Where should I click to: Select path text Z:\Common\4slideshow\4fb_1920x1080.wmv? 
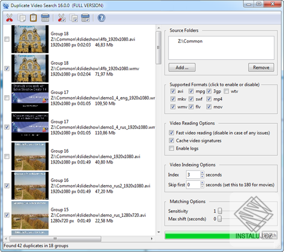tap(95, 68)
